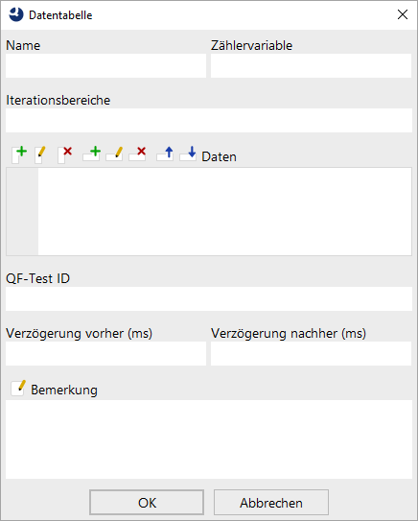Cancel via the Abbrechen button
418x521 pixels.
pyautogui.click(x=271, y=503)
